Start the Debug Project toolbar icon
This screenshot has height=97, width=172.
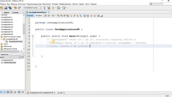click(59, 8)
